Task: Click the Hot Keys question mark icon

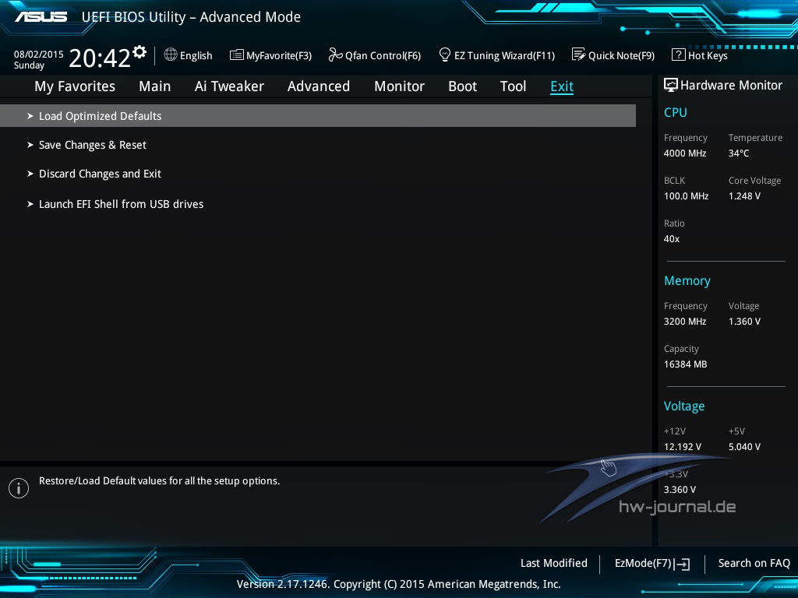Action: [x=679, y=55]
